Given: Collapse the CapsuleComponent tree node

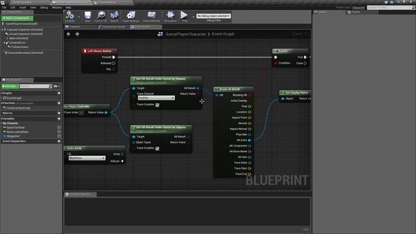Looking at the screenshot, I should coord(3,30).
